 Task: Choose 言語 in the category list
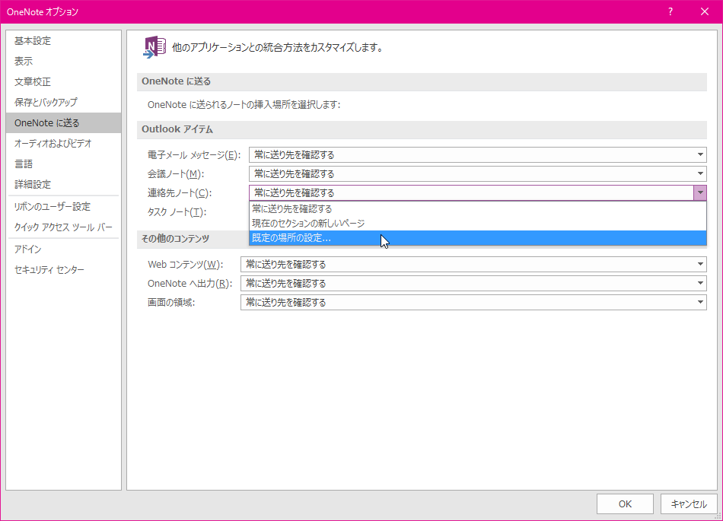(64, 164)
